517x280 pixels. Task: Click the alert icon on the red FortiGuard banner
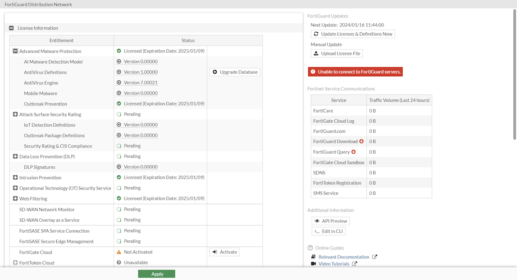point(313,71)
